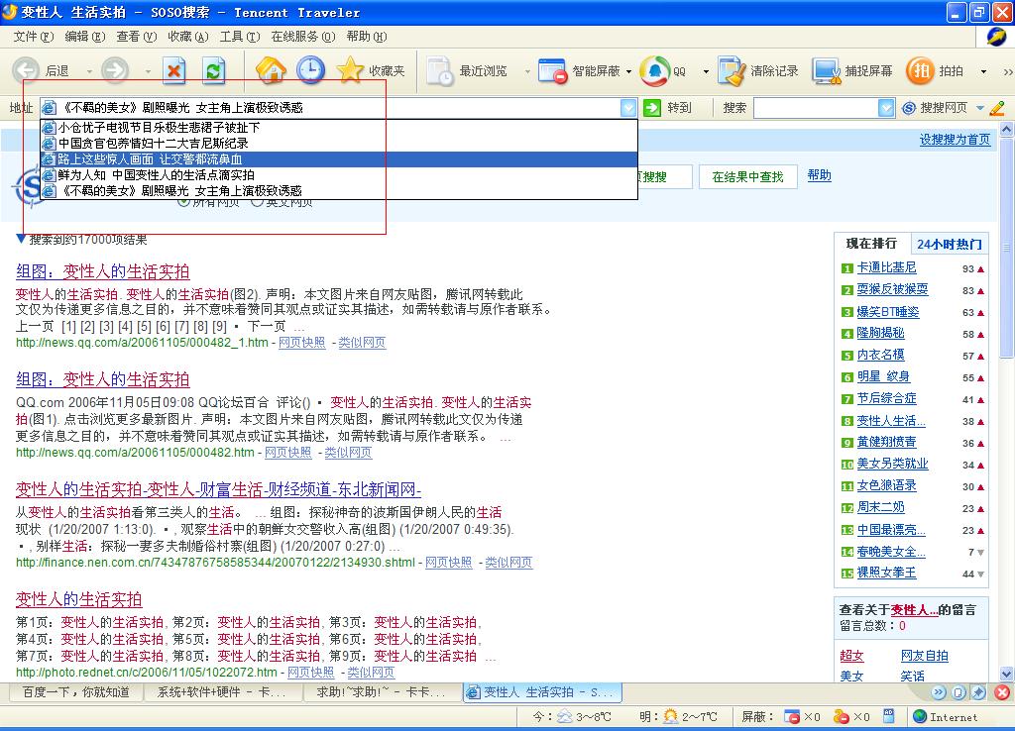1015x731 pixels.
Task: Select the 现在排行 ranking tab
Action: (871, 244)
